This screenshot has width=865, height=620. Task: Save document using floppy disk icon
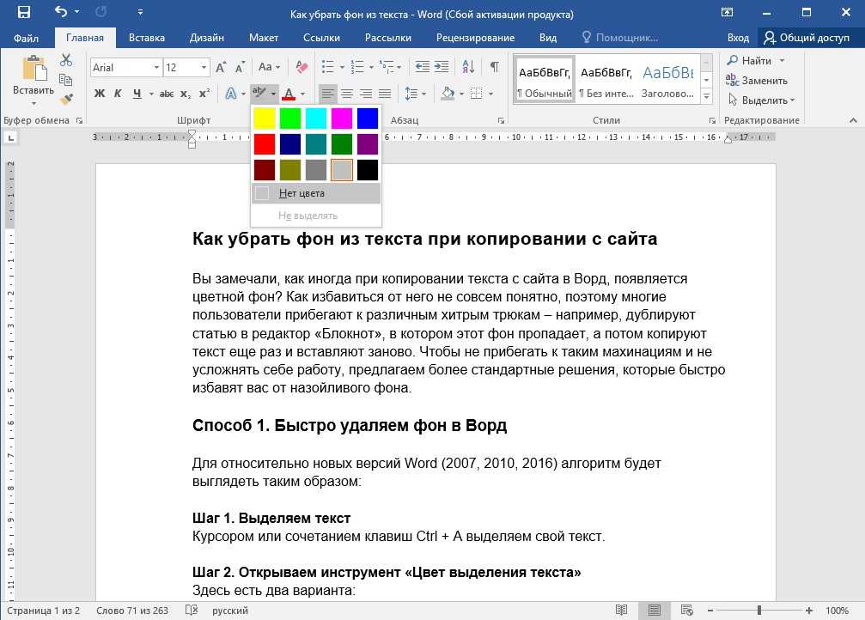(x=24, y=12)
